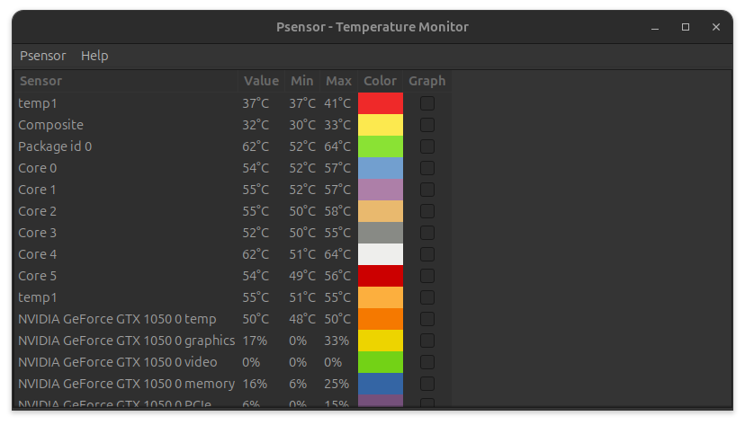This screenshot has width=745, height=425.
Task: Click the red color swatch for Core 5
Action: coord(381,276)
